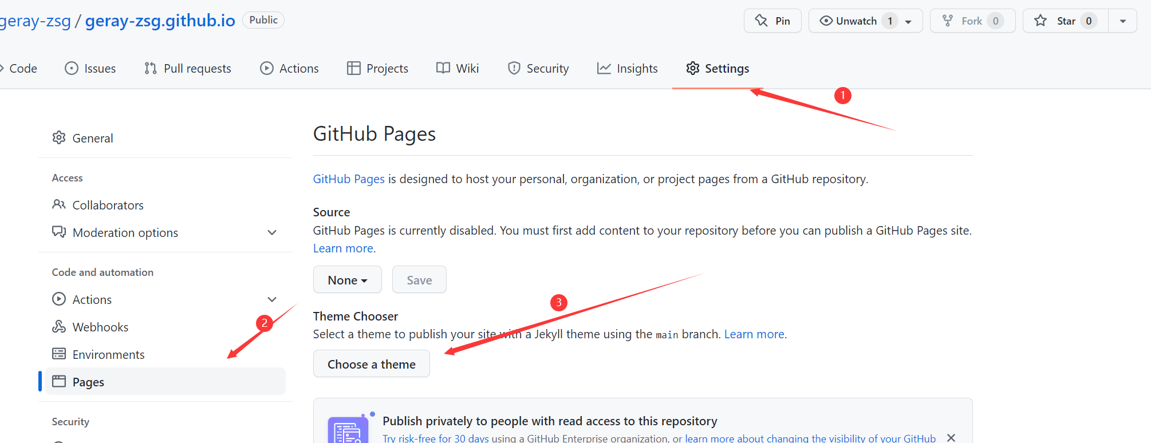Click the Issues circle icon
The width and height of the screenshot is (1151, 443).
72,69
